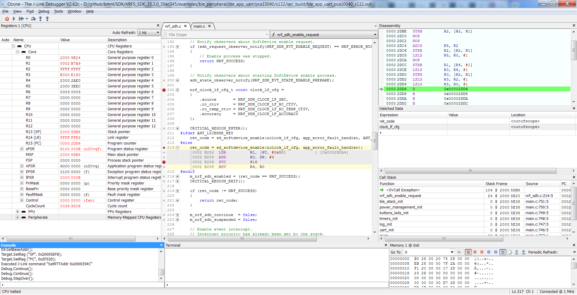Open the Tools menu

pos(58,11)
